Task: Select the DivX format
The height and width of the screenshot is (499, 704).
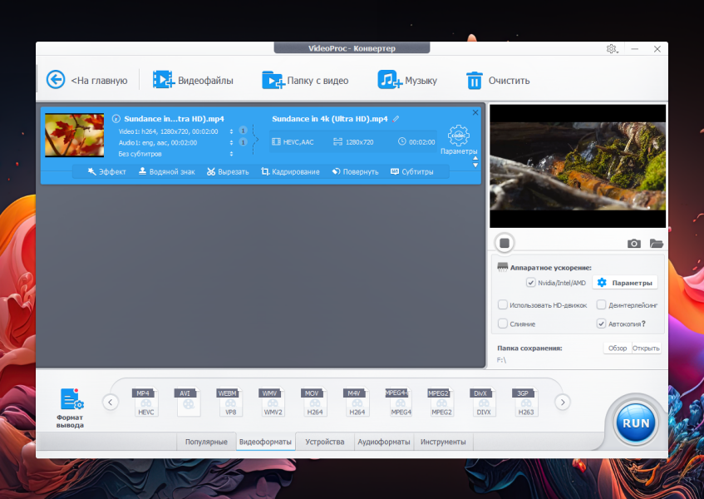Action: tap(483, 402)
